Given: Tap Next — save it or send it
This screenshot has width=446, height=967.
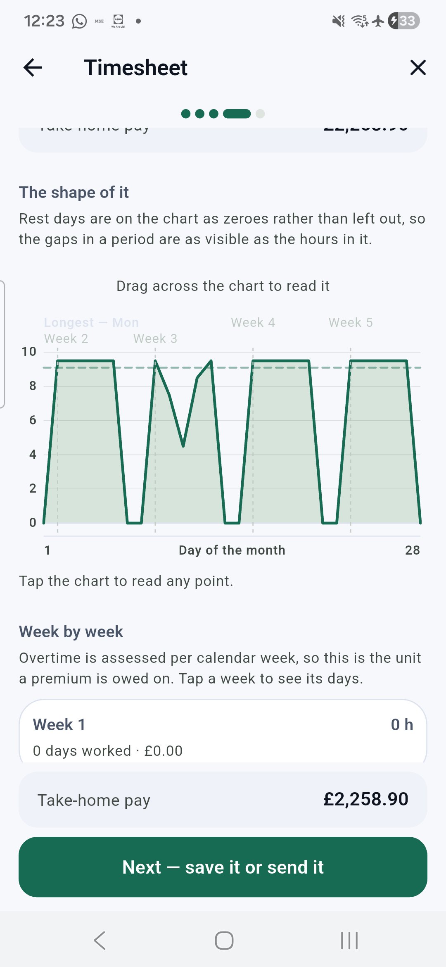Looking at the screenshot, I should click(x=223, y=867).
